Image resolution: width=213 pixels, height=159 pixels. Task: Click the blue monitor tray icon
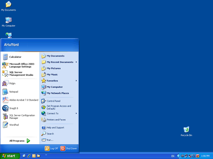click(194, 156)
